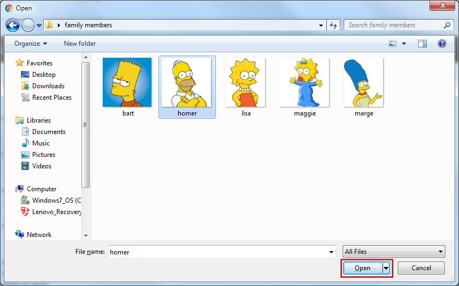Click the Lenovo_Recovery drive icon
The height and width of the screenshot is (286, 459).
(25, 211)
